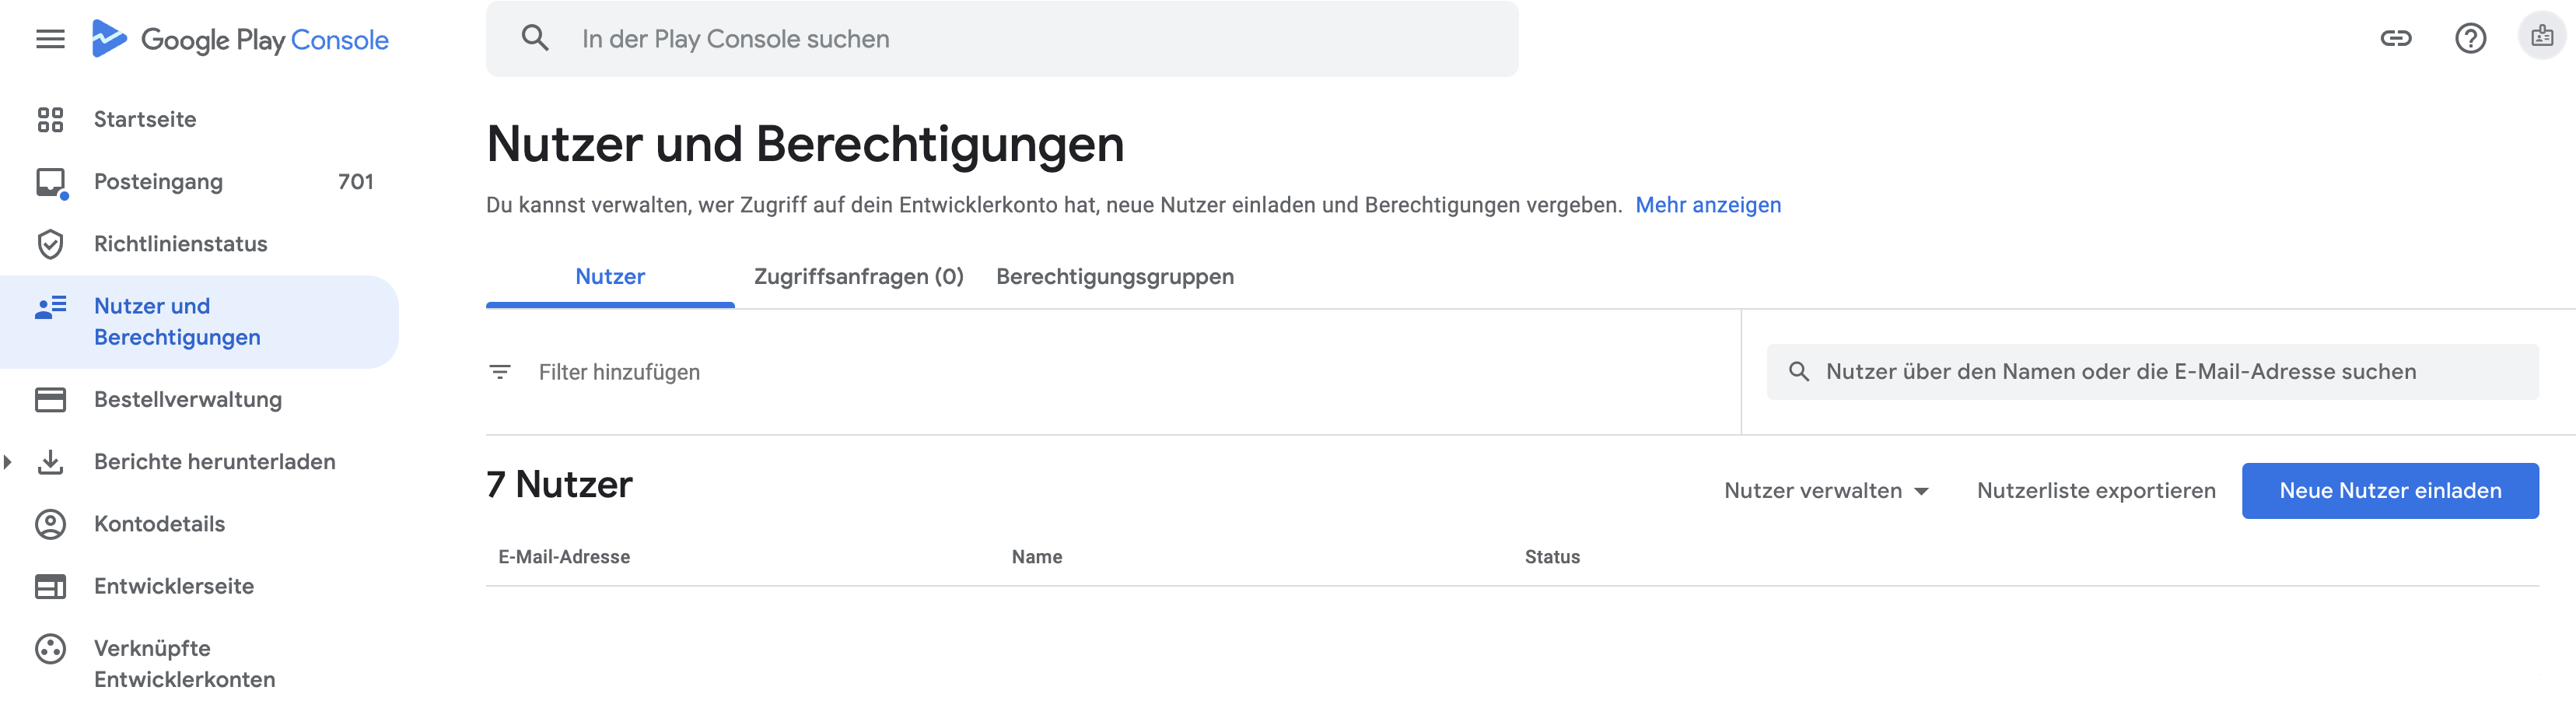Click the magnifier icon in the top search bar
This screenshot has height=708, width=2576.
tap(535, 39)
